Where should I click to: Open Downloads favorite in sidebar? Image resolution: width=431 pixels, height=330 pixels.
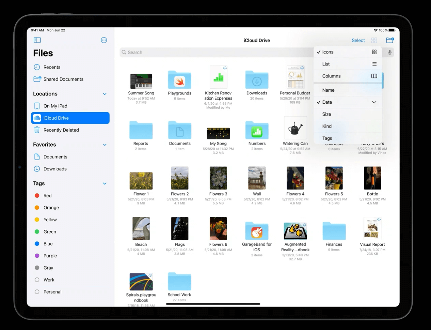70,169
